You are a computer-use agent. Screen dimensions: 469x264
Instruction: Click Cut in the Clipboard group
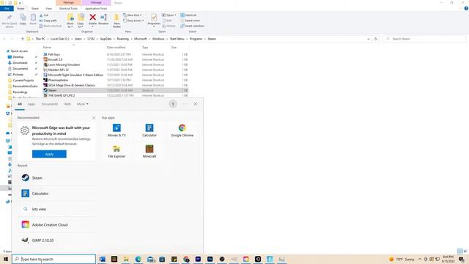[x=44, y=15]
